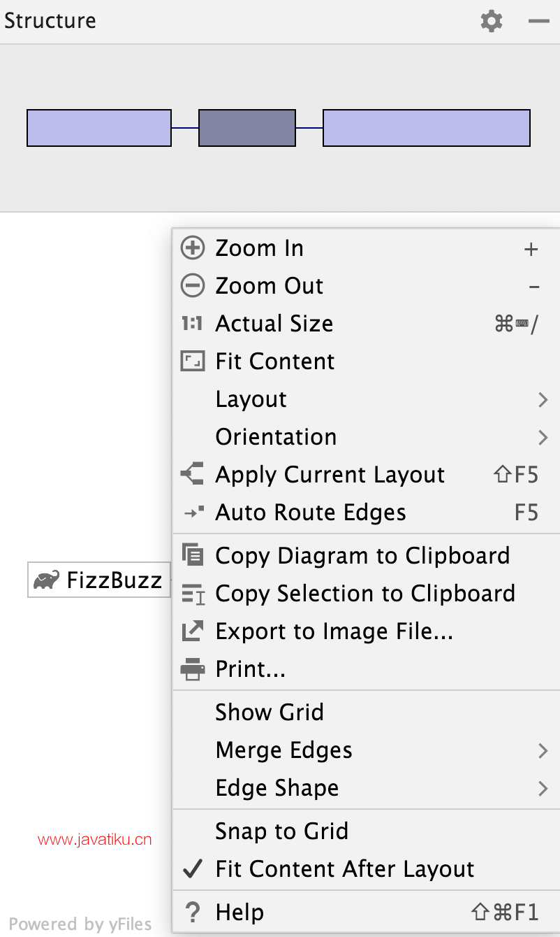This screenshot has height=937, width=560.
Task: Click the Zoom In plus-circle icon
Action: [x=193, y=248]
